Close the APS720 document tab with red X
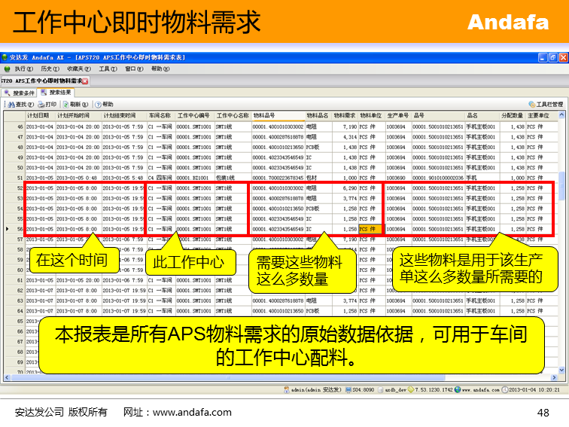The image size is (569, 427). (85, 81)
